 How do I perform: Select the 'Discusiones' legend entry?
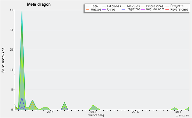tap(155, 6)
